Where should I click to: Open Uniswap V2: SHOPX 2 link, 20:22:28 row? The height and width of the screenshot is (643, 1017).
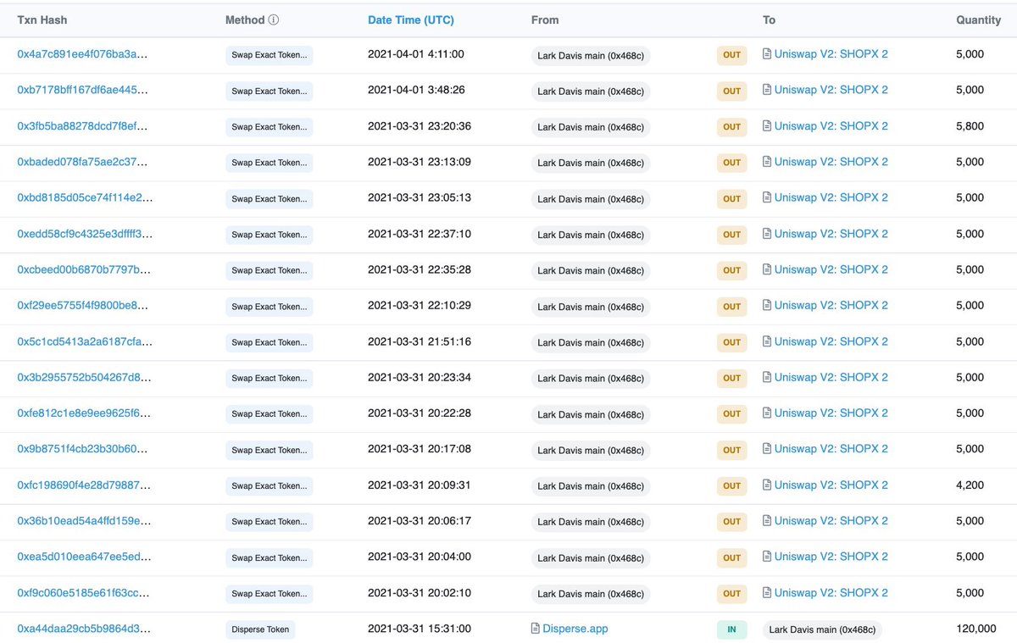pos(831,413)
